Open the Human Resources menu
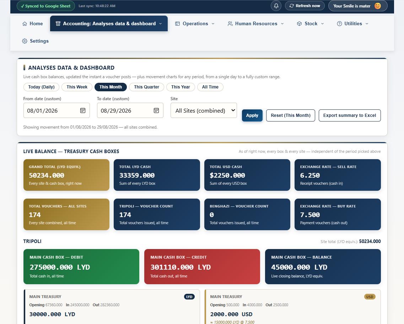 pyautogui.click(x=255, y=24)
